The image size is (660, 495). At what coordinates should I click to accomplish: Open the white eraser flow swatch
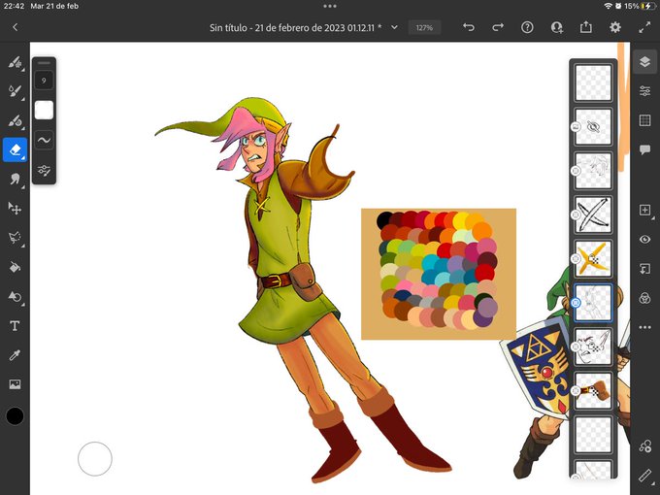pyautogui.click(x=44, y=111)
